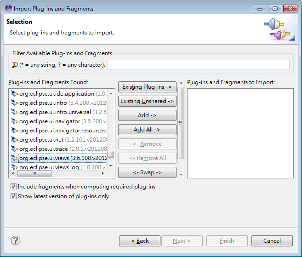Click the Existing Plug-ins -> button
This screenshot has width=302, height=257.
click(147, 87)
